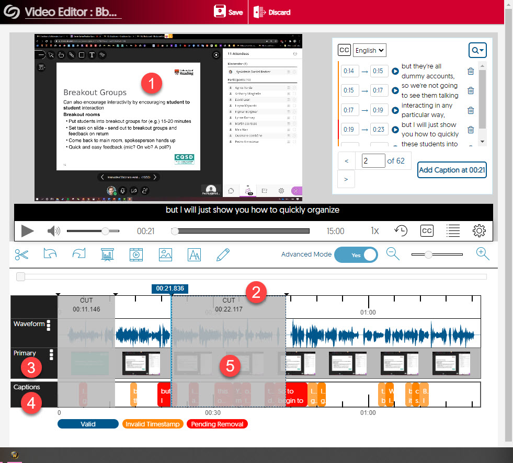This screenshot has height=463, width=513.
Task: Click the 0:14 start time field
Action: (x=350, y=71)
